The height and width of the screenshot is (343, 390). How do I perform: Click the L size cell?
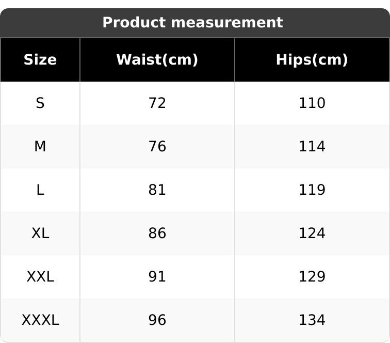40,190
